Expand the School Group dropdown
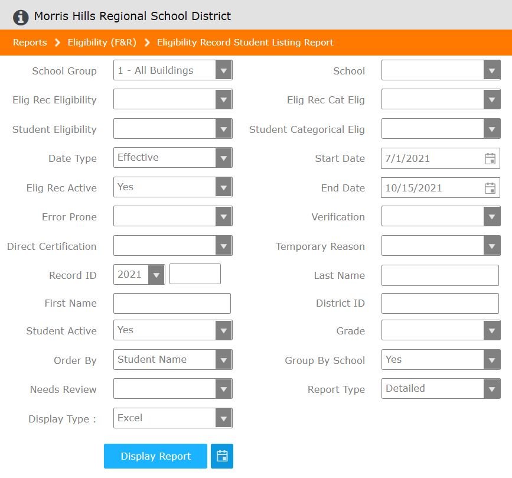This screenshot has height=478, width=512. (x=223, y=70)
